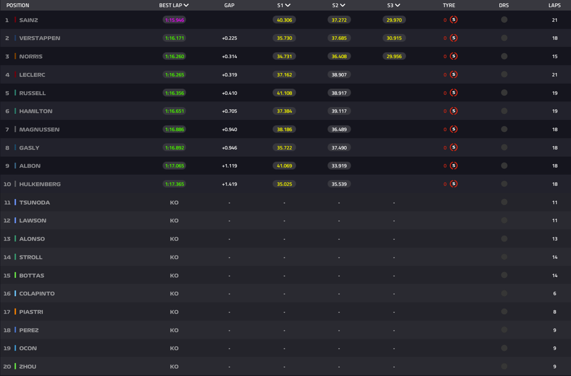Open the S3 sector column dropdown

(394, 6)
